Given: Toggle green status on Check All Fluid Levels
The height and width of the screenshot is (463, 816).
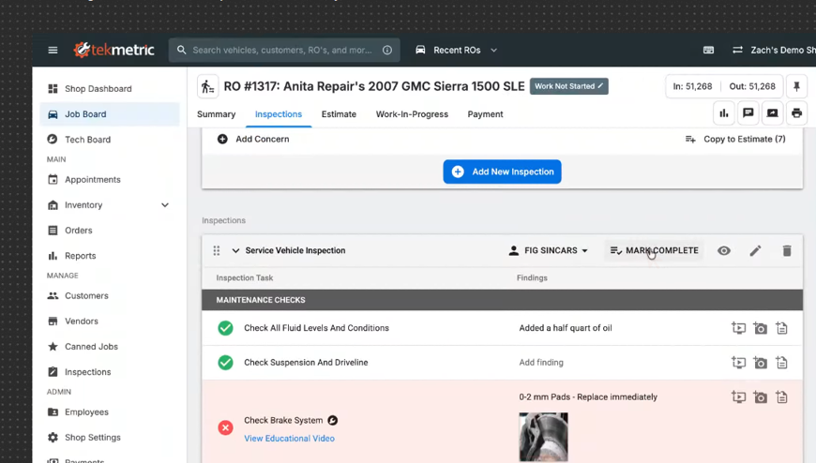Looking at the screenshot, I should pos(225,328).
